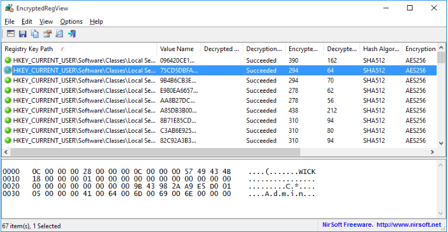448x232 pixels.
Task: Click the Exit door toolbar icon
Action: pyautogui.click(x=72, y=34)
